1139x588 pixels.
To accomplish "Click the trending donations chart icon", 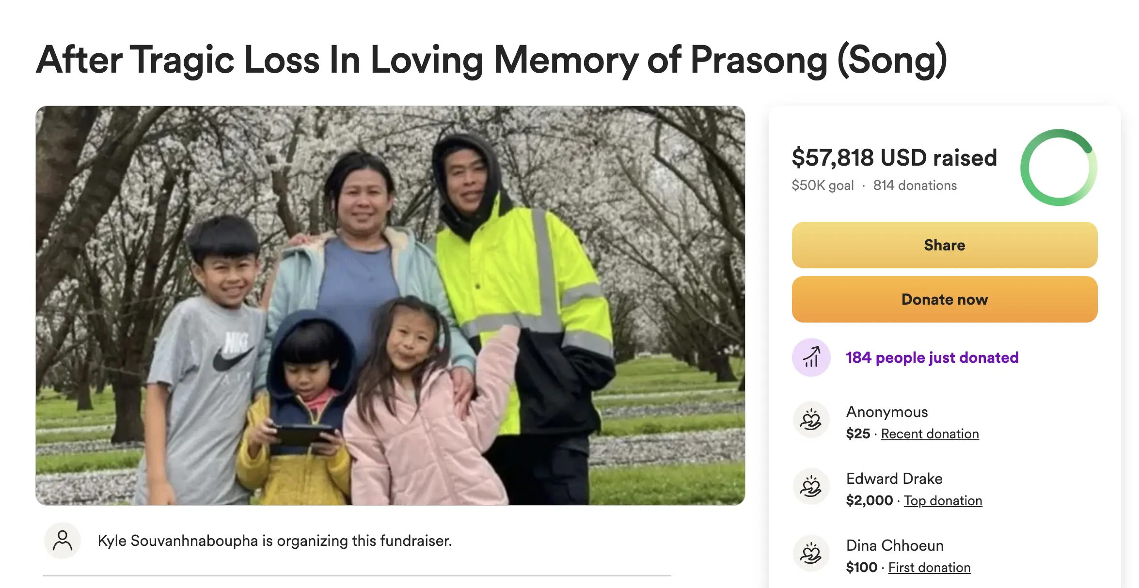I will (811, 357).
